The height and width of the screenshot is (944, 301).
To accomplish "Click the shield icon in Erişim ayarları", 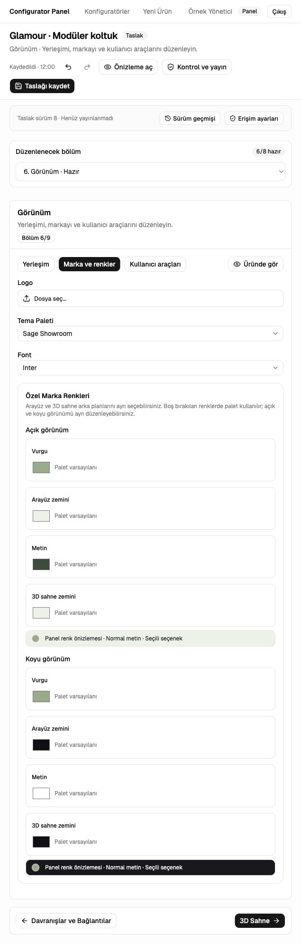I will coord(233,118).
